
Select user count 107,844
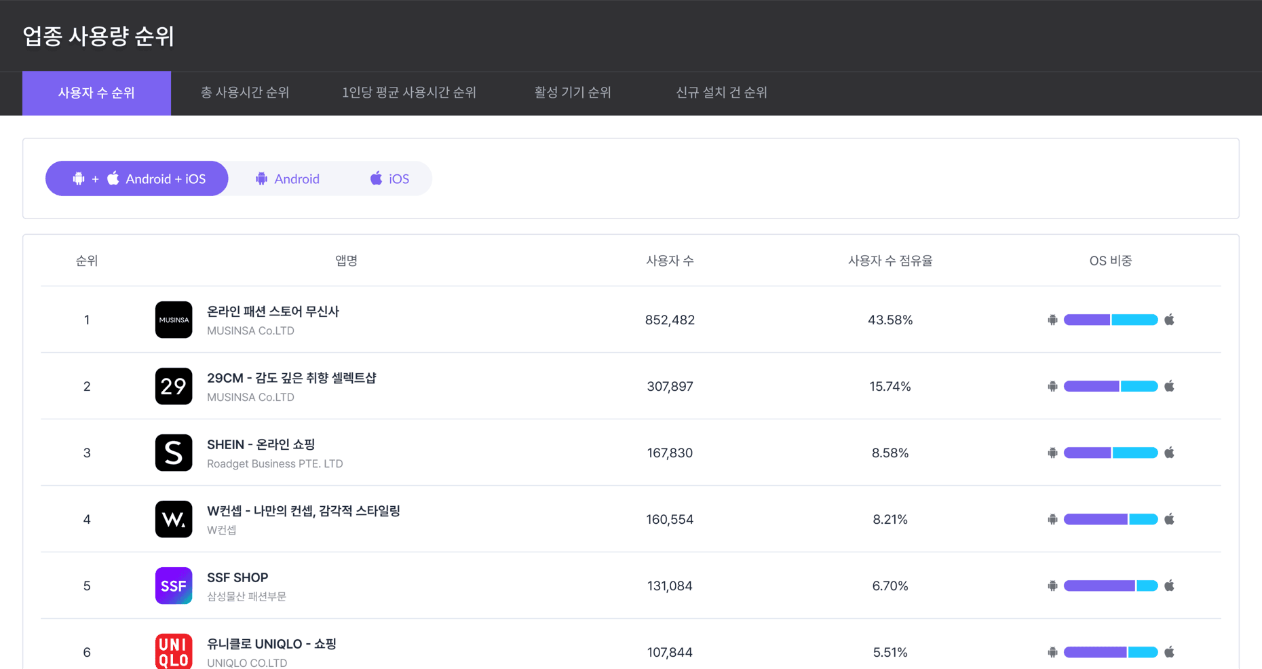(670, 652)
